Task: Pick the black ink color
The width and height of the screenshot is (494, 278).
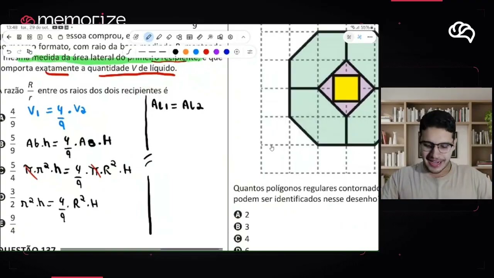Action: 176,52
